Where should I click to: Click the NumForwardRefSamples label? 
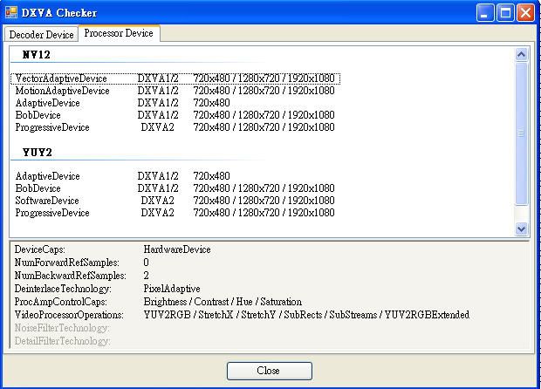(x=66, y=263)
